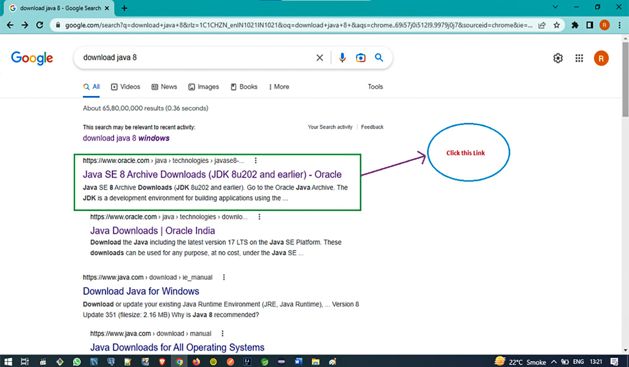Open Google Lens image search

click(361, 58)
